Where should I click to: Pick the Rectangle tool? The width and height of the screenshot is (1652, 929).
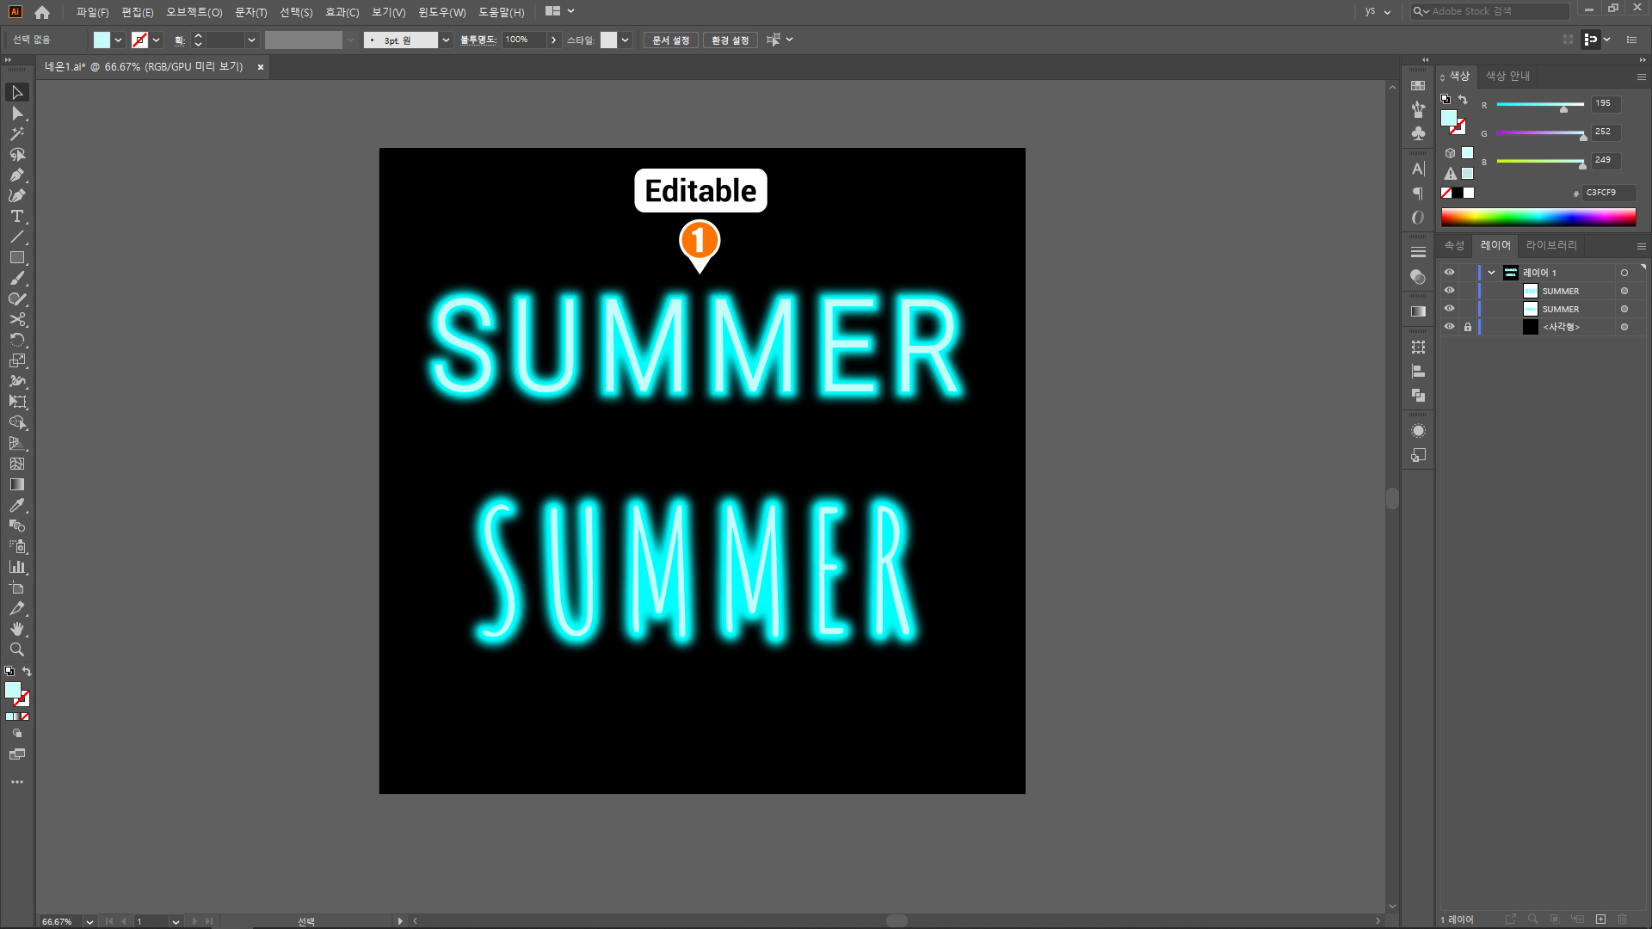(16, 258)
